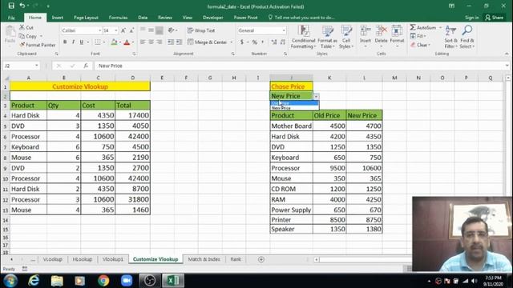The image size is (513, 288).
Task: Open Find & Select magnifier
Action: 467,38
